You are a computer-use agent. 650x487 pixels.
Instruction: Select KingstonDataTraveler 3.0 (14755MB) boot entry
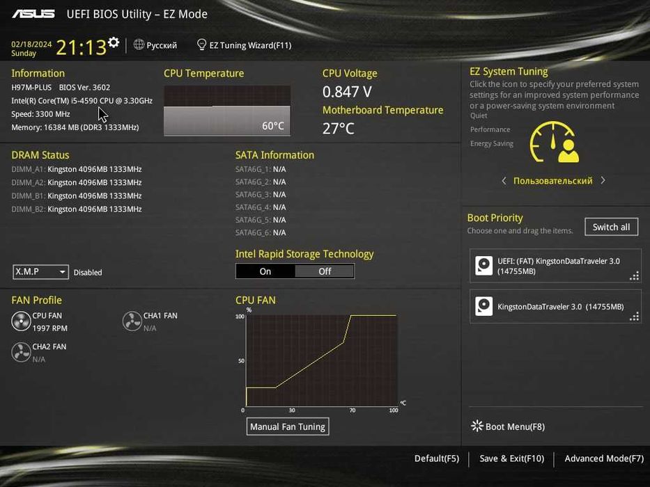(555, 306)
